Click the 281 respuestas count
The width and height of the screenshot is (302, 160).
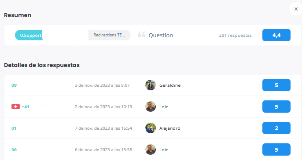pos(235,36)
